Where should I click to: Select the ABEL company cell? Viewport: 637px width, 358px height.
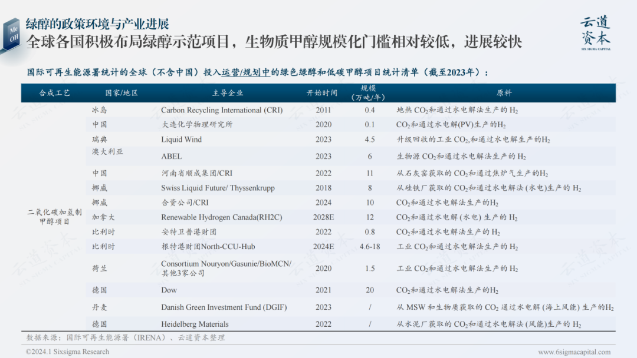coord(172,157)
